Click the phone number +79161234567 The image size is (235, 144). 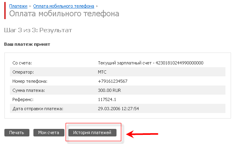(113, 81)
